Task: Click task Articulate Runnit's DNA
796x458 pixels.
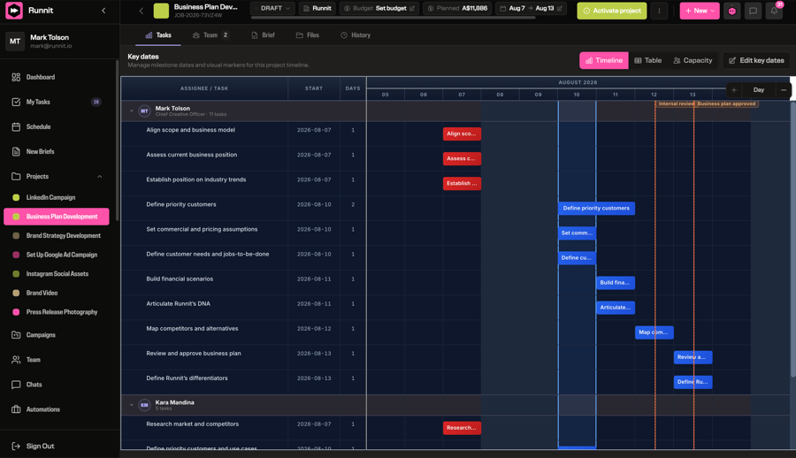Action: pos(178,304)
